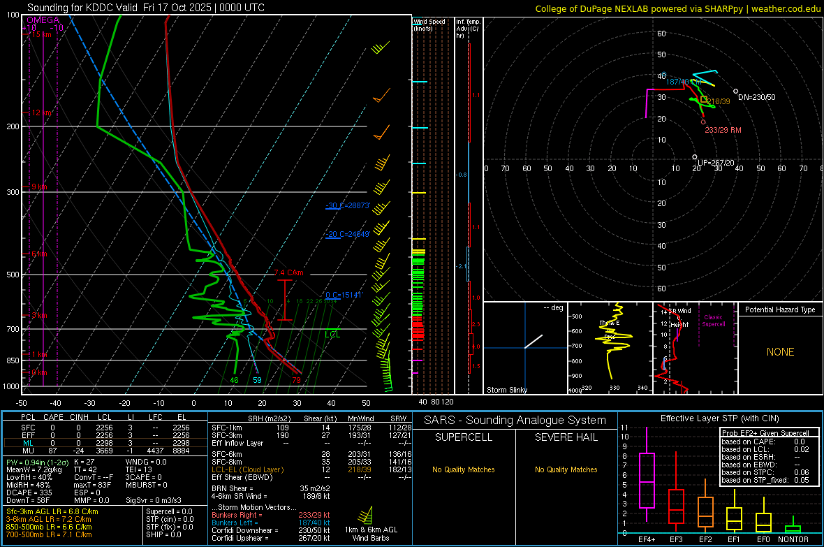This screenshot has height=547, width=824.
Task: Select the MU parcel row
Action: [x=105, y=450]
